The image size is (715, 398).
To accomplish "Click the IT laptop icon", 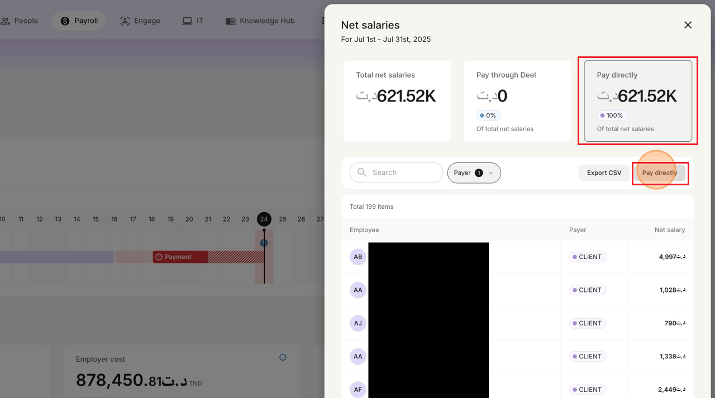I will (x=187, y=21).
